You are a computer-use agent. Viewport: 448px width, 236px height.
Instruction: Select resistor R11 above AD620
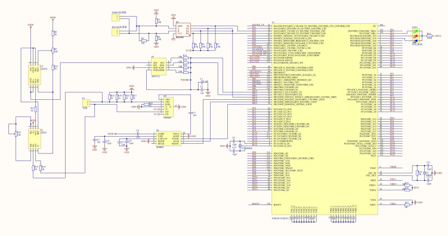35,109
